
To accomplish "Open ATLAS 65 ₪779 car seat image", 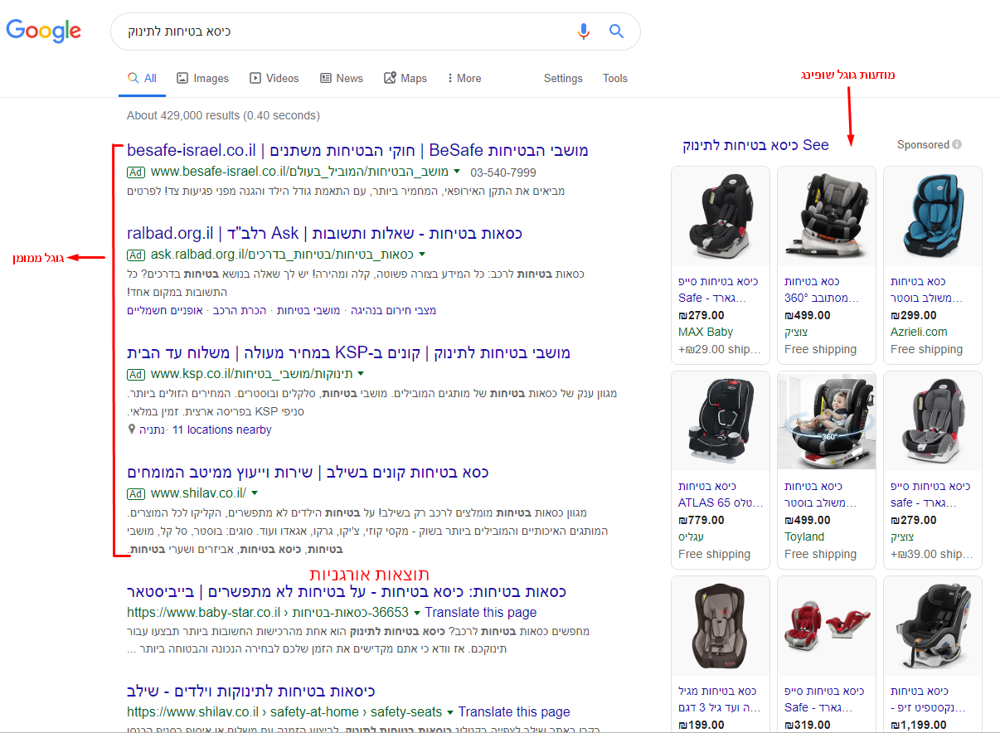I will (720, 422).
